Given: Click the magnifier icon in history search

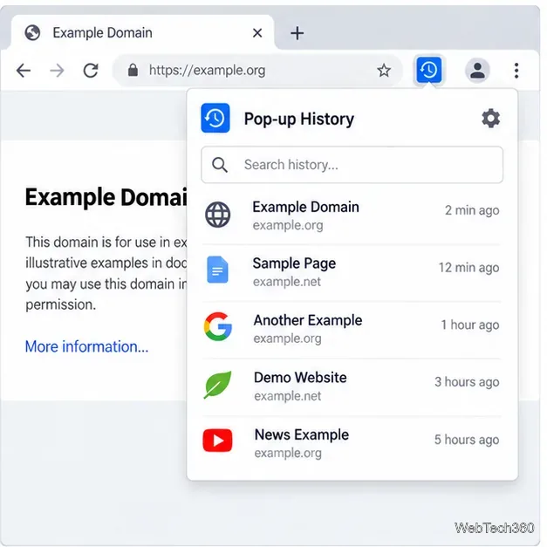Looking at the screenshot, I should 220,165.
